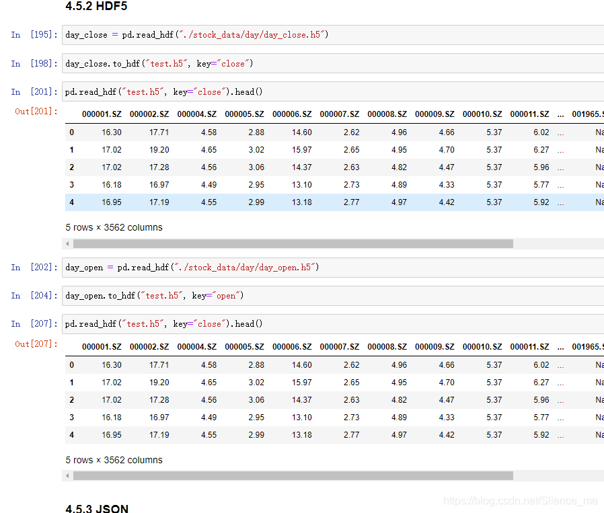The width and height of the screenshot is (604, 513).
Task: Click the 4.5.3 JSON heading
Action: tap(97, 508)
